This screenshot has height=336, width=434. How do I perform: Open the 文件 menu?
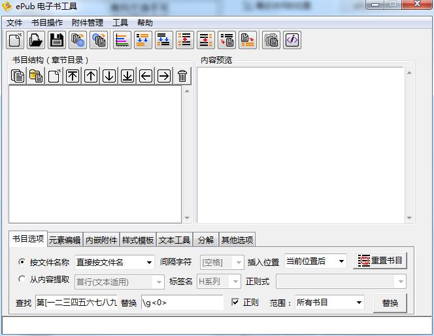click(x=14, y=22)
